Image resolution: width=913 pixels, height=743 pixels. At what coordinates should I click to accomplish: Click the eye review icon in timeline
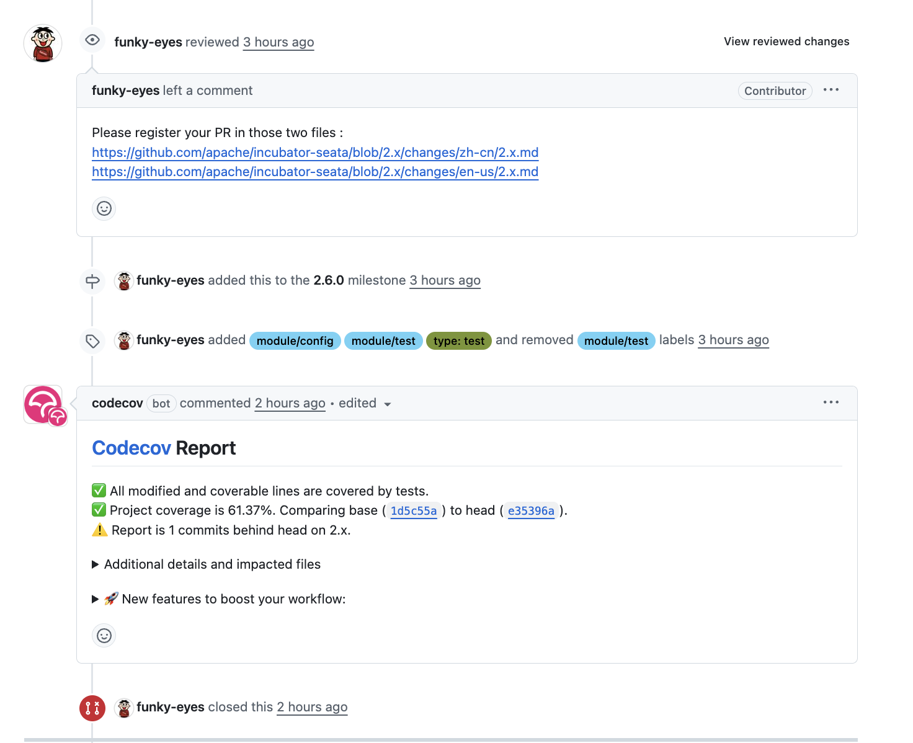click(x=92, y=40)
